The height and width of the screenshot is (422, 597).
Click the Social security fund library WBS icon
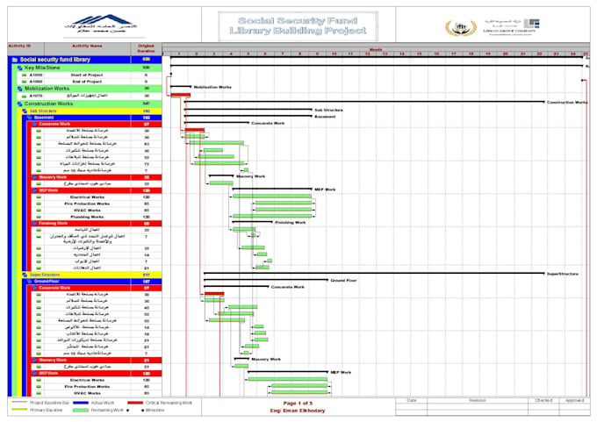pos(15,60)
